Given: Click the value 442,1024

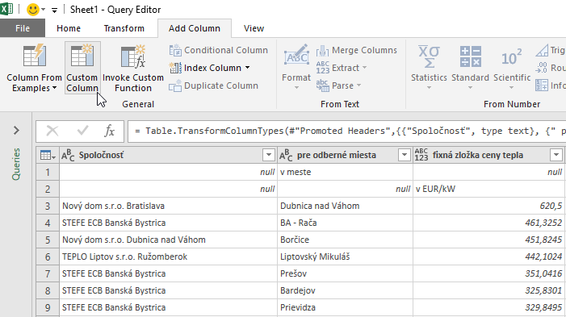Looking at the screenshot, I should [543, 257].
